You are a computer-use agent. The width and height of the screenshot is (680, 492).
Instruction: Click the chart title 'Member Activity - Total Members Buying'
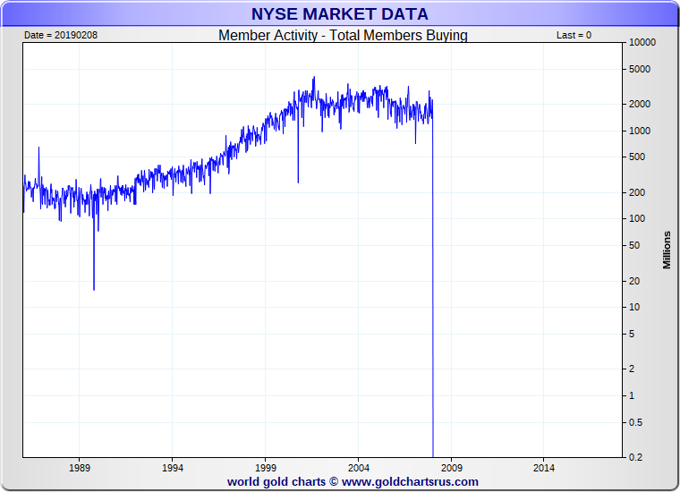[x=343, y=35]
